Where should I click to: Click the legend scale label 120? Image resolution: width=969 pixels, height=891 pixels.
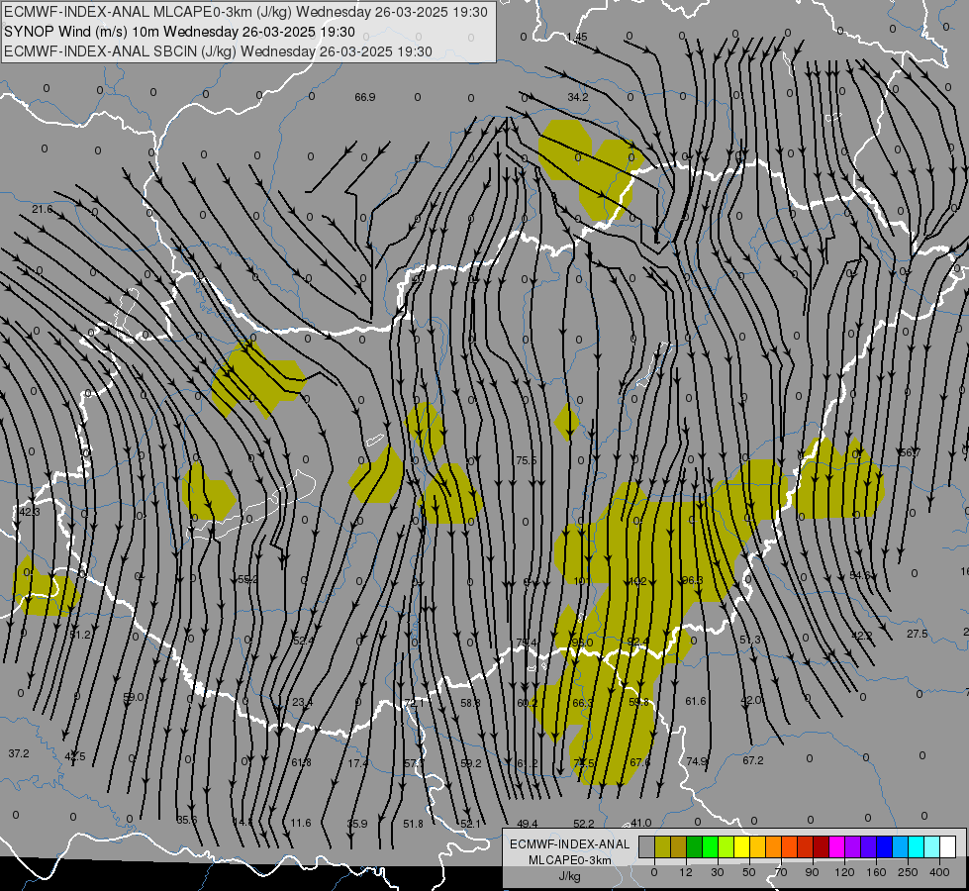point(844,872)
